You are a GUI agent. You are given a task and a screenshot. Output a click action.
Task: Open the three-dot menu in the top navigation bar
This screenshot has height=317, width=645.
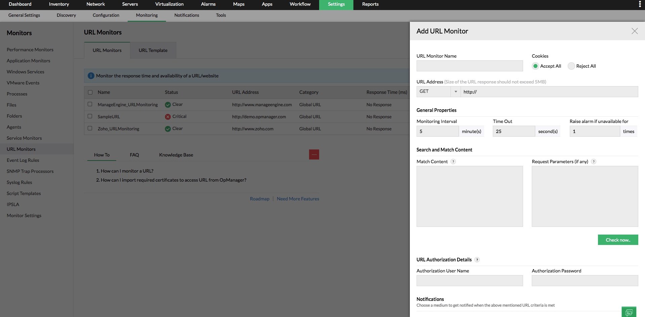[x=640, y=4]
